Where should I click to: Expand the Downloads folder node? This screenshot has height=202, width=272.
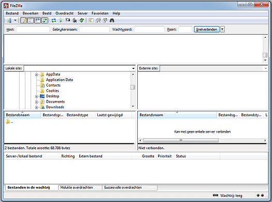[x=36, y=107]
